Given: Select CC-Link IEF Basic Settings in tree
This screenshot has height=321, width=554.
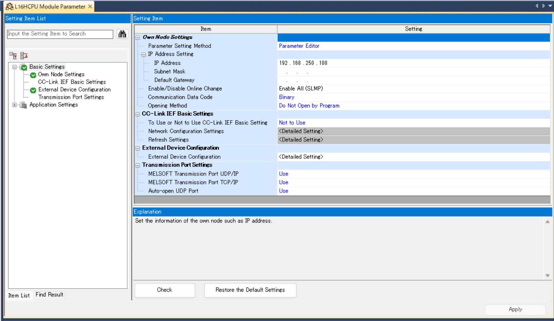Looking at the screenshot, I should (72, 82).
